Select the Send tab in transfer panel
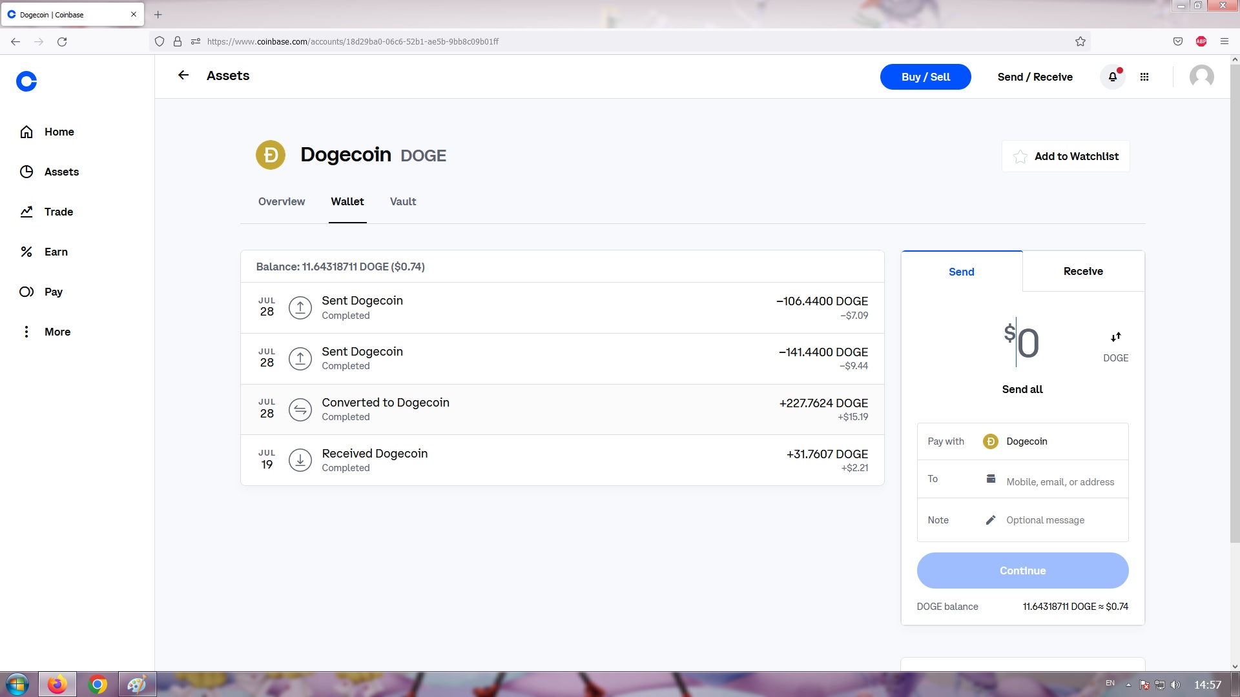 pyautogui.click(x=962, y=272)
